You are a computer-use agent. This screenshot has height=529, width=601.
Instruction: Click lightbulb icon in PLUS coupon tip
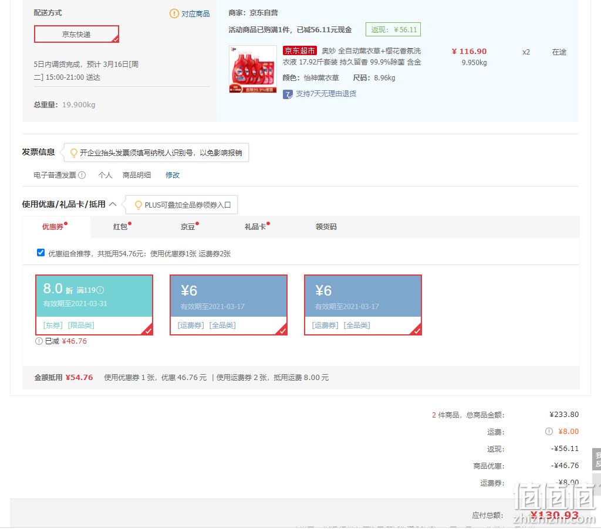[139, 205]
